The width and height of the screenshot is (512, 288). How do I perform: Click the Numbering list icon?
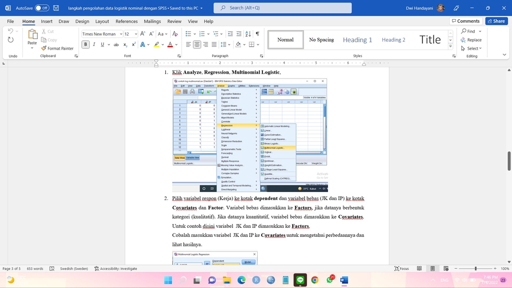pyautogui.click(x=202, y=34)
